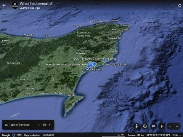This screenshot has height=137, width=183.
Task: Click the imagery date 14/12/2015
Action: point(48,135)
